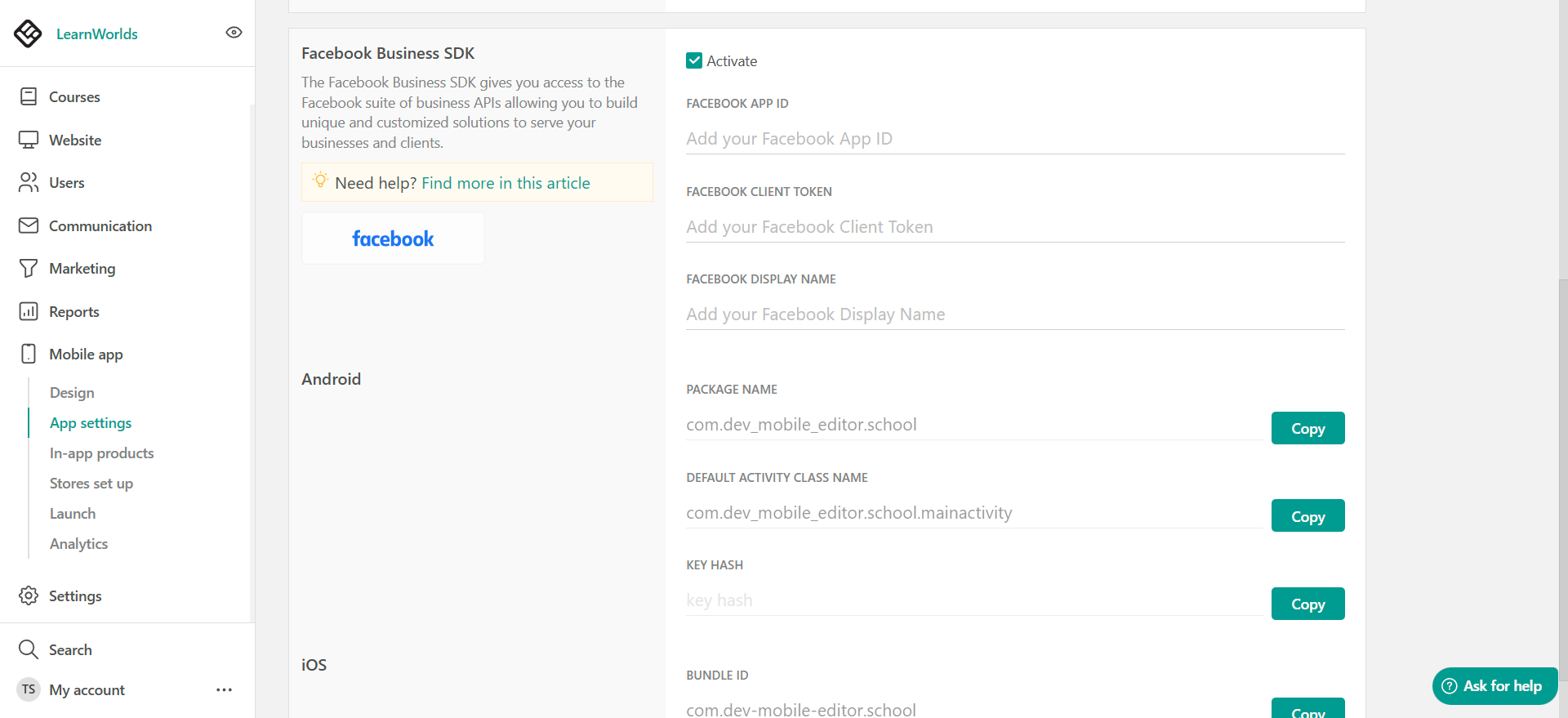Click the Search magnifier icon
The height and width of the screenshot is (718, 1568).
(x=29, y=649)
